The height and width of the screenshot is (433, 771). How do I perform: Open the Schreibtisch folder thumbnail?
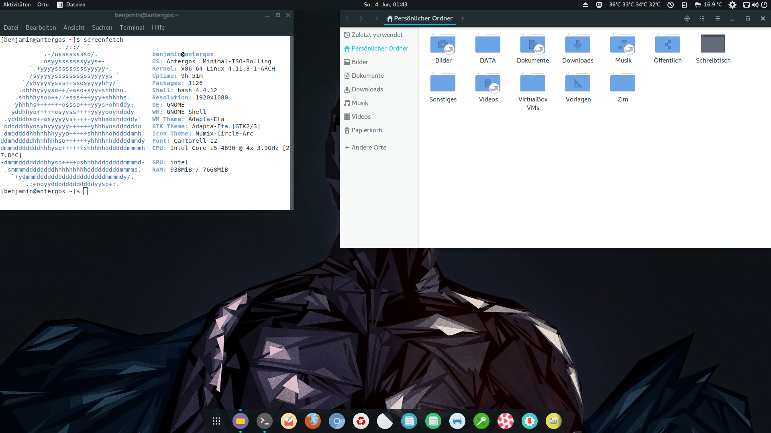713,44
